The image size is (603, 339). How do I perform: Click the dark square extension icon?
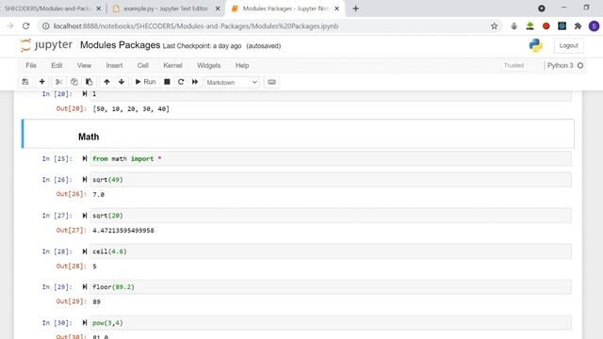coord(562,26)
